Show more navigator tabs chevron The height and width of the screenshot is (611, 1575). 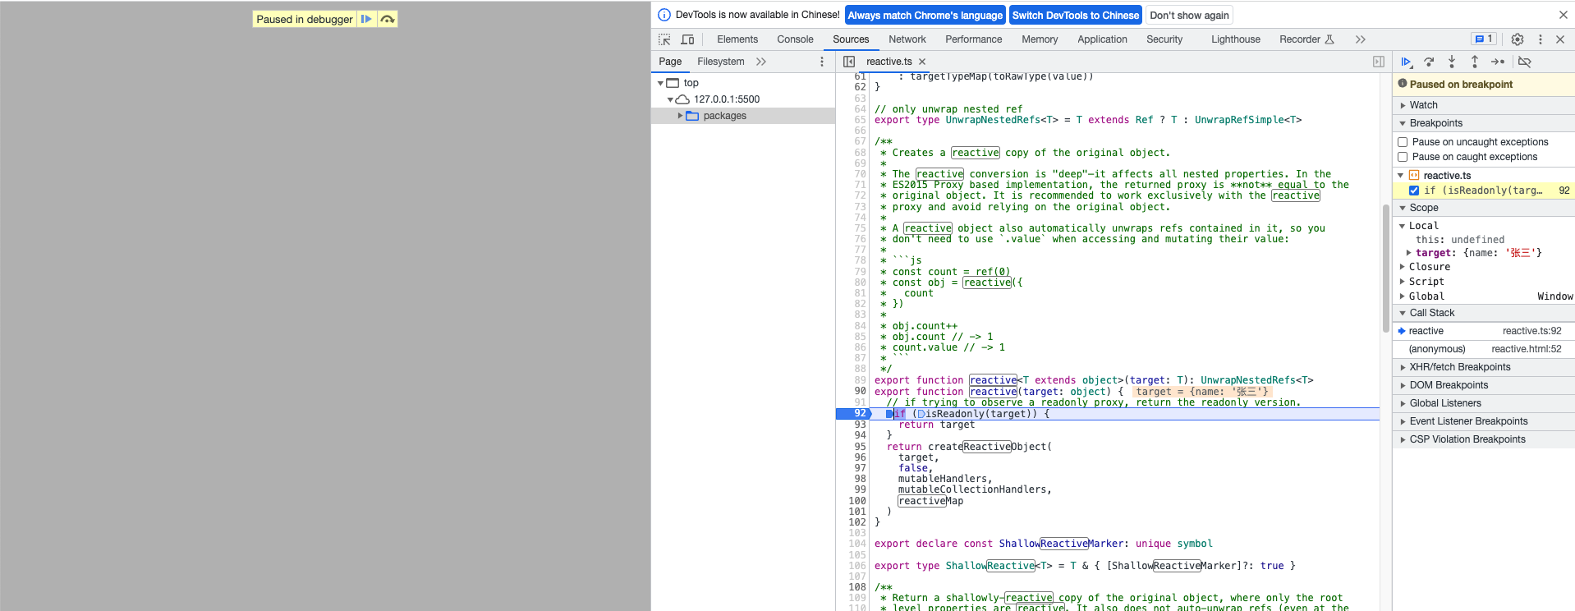pyautogui.click(x=761, y=62)
